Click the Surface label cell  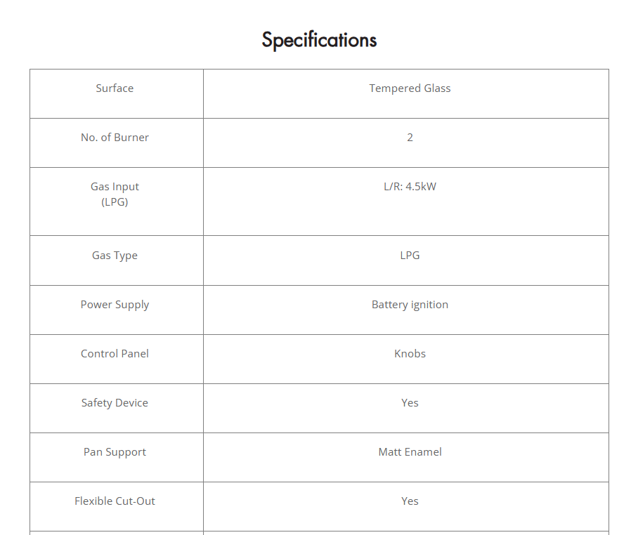point(115,88)
